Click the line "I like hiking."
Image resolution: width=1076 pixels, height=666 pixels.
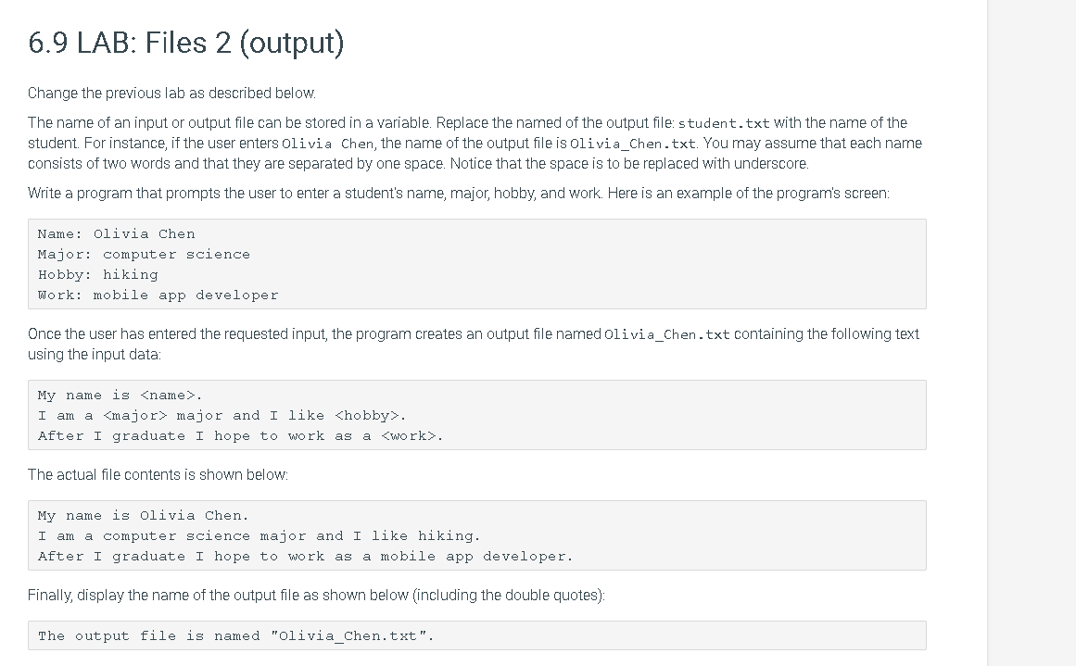[260, 536]
